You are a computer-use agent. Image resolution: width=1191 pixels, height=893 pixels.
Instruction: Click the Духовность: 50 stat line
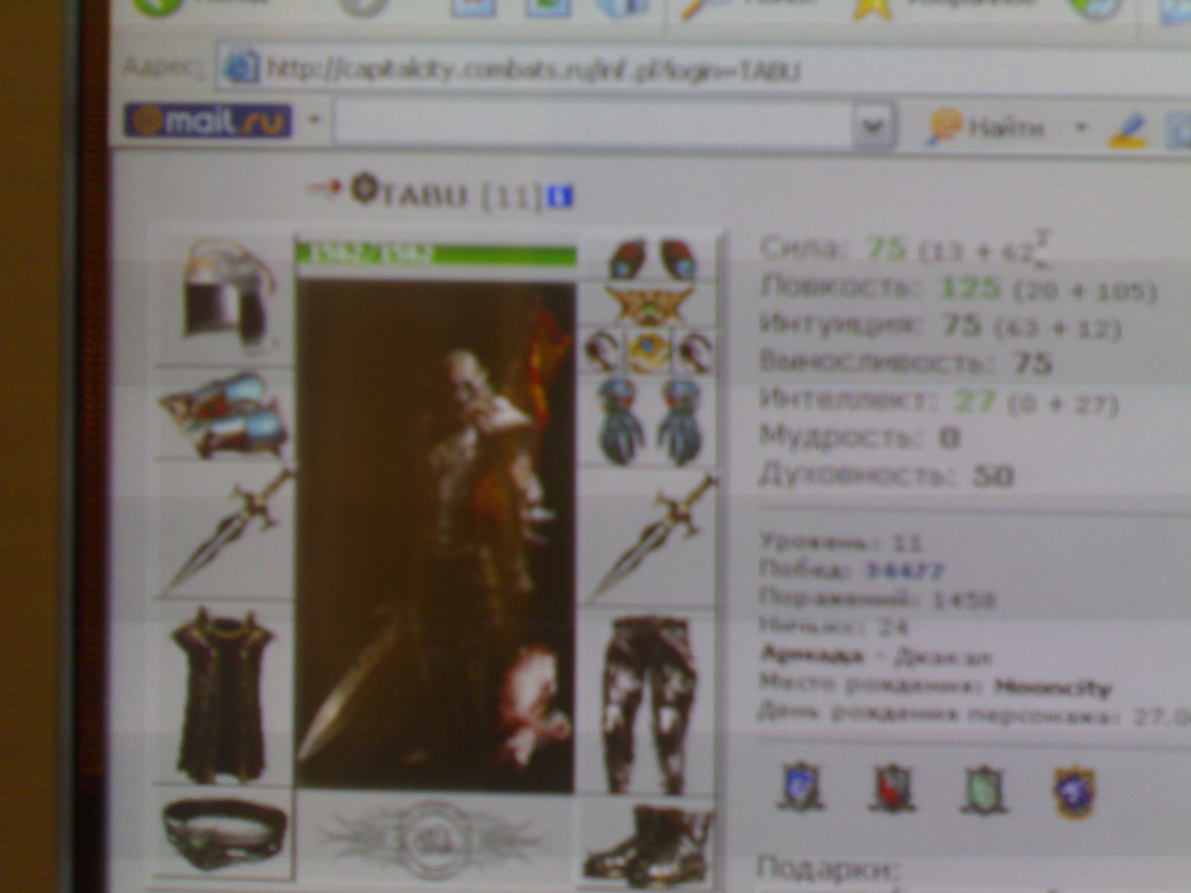click(x=886, y=475)
